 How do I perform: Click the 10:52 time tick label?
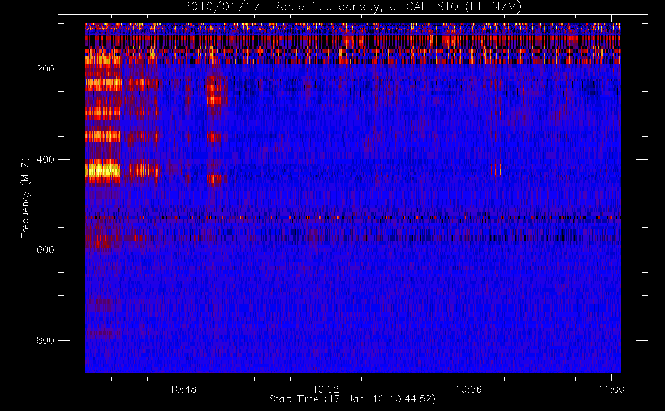(x=326, y=389)
